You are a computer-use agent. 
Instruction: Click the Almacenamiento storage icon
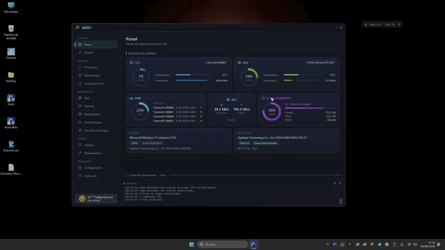(263, 98)
